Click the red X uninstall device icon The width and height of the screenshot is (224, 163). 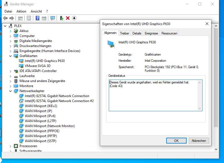68,18
